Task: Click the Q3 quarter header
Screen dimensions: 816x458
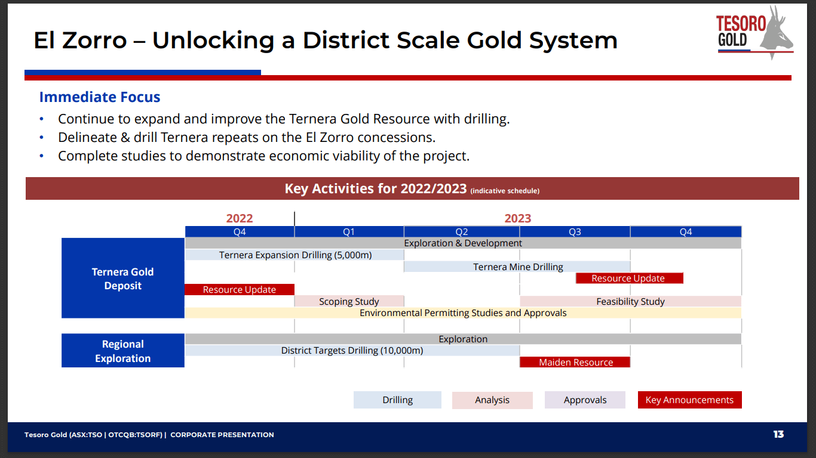Action: 575,232
